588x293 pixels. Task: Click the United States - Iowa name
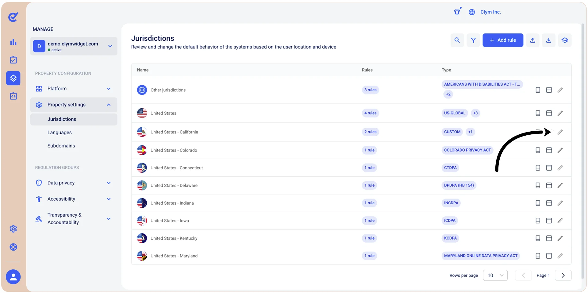point(170,221)
